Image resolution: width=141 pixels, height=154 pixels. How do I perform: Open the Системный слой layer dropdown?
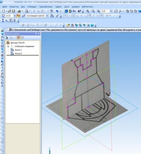coord(47,16)
